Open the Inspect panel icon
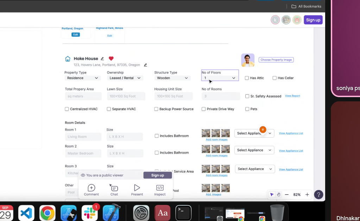The width and height of the screenshot is (360, 221). tap(160, 188)
